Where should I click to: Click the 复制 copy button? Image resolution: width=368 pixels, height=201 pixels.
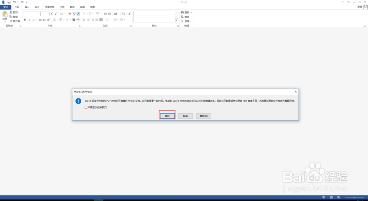(x=14, y=17)
